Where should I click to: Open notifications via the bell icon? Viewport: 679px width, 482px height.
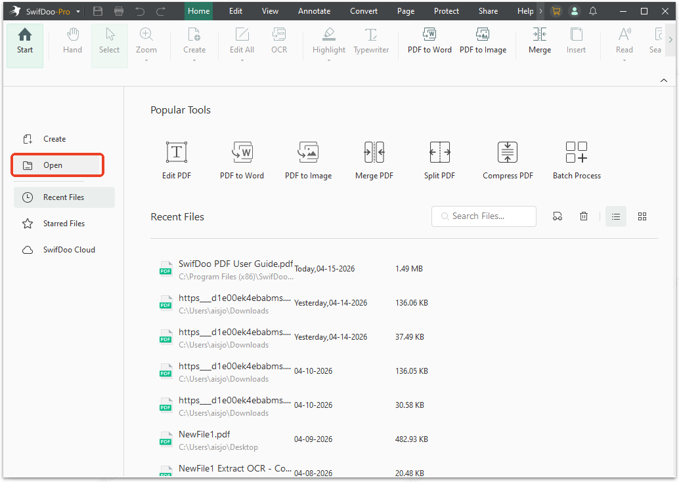592,10
